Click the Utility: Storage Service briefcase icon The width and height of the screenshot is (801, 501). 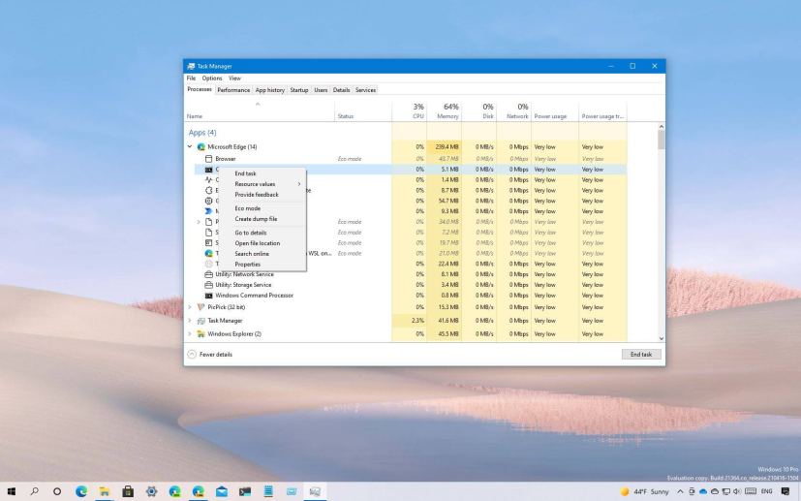click(208, 285)
